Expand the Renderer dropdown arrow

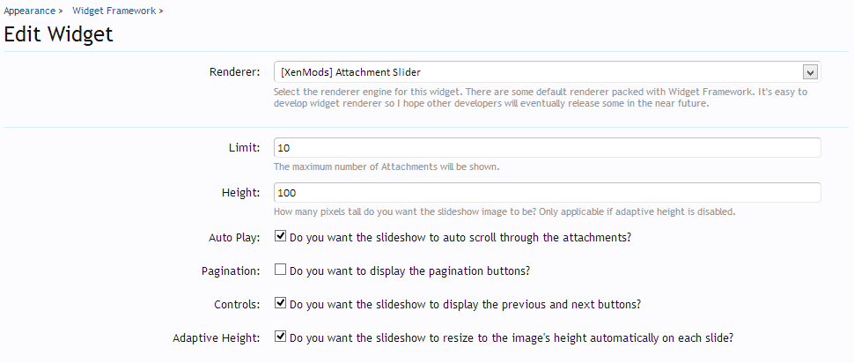811,72
